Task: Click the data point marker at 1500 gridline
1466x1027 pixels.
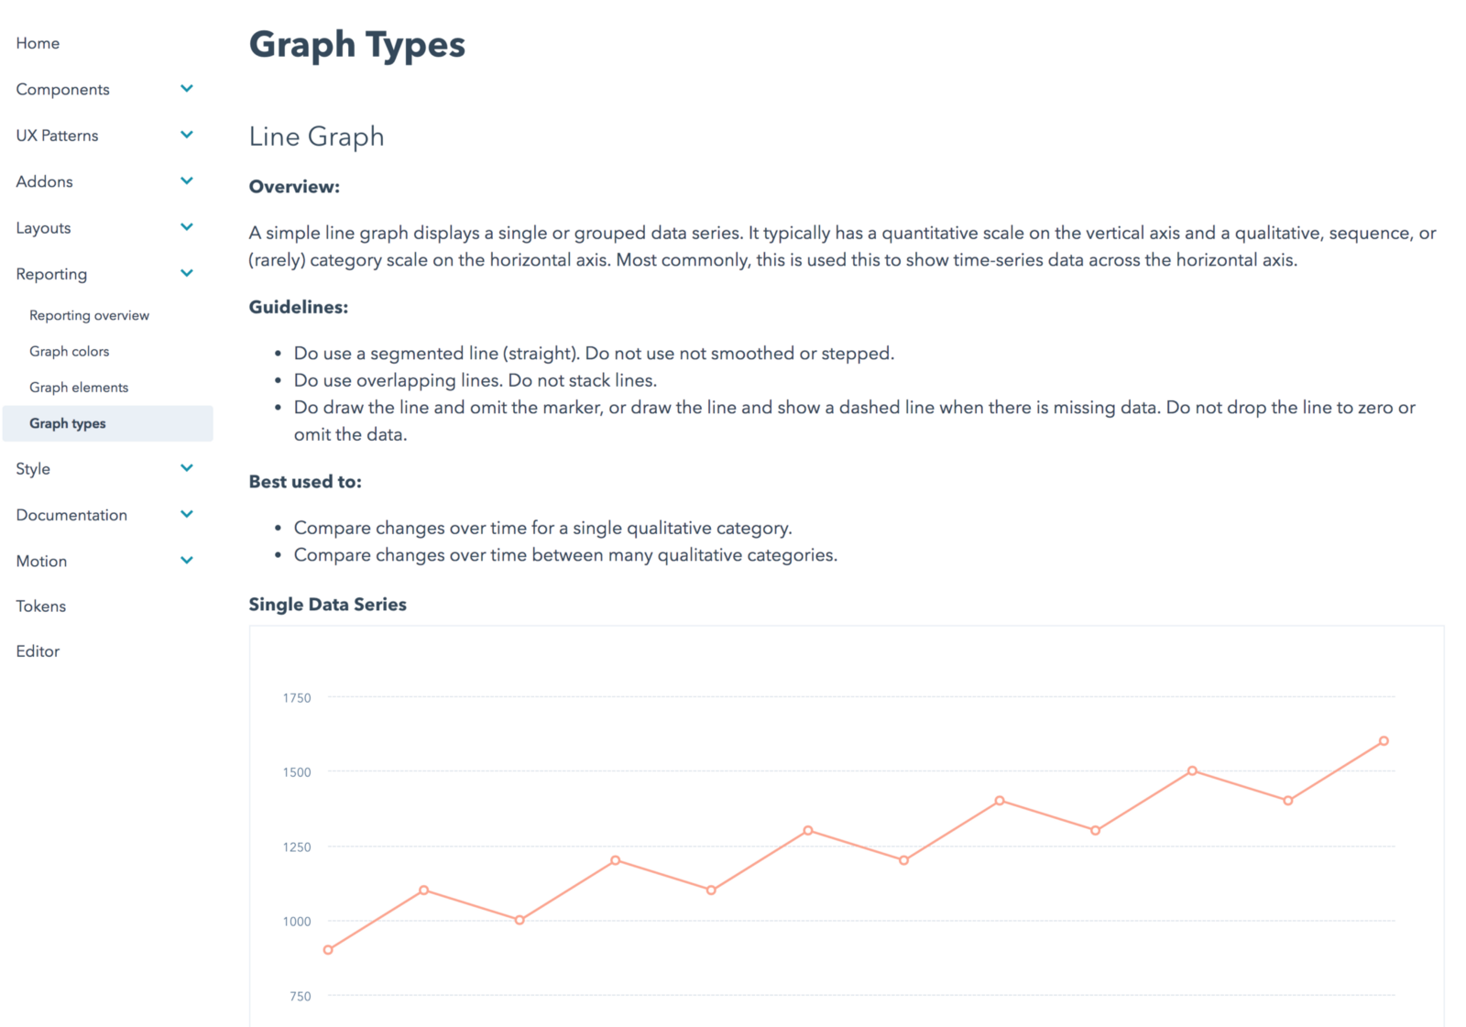Action: point(1192,770)
